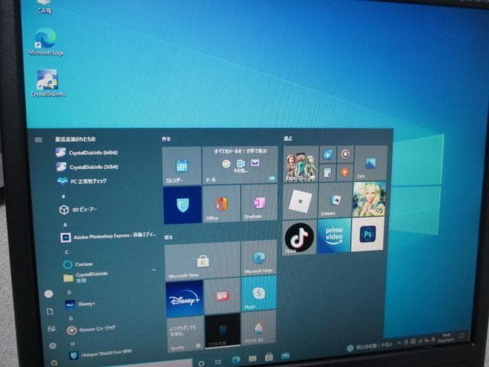Open the Photoshop Express Ps tile

[x=368, y=234]
